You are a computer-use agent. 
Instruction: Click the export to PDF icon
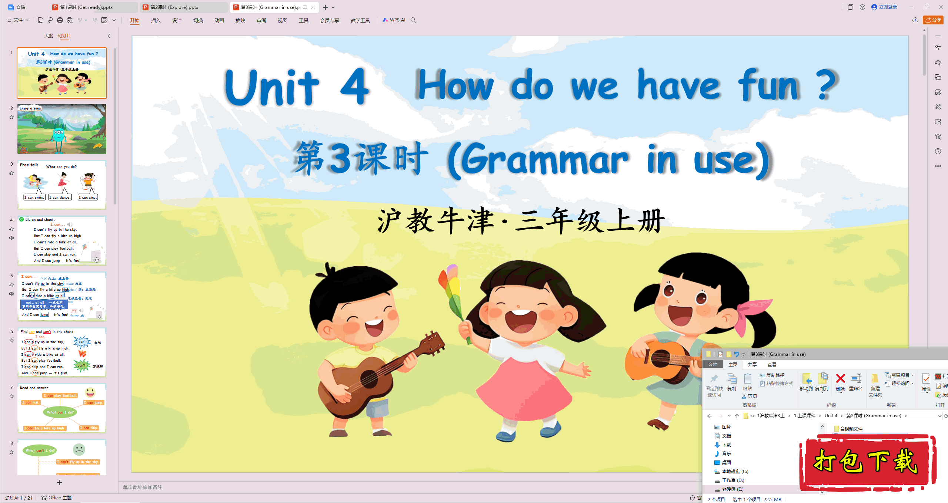(50, 20)
